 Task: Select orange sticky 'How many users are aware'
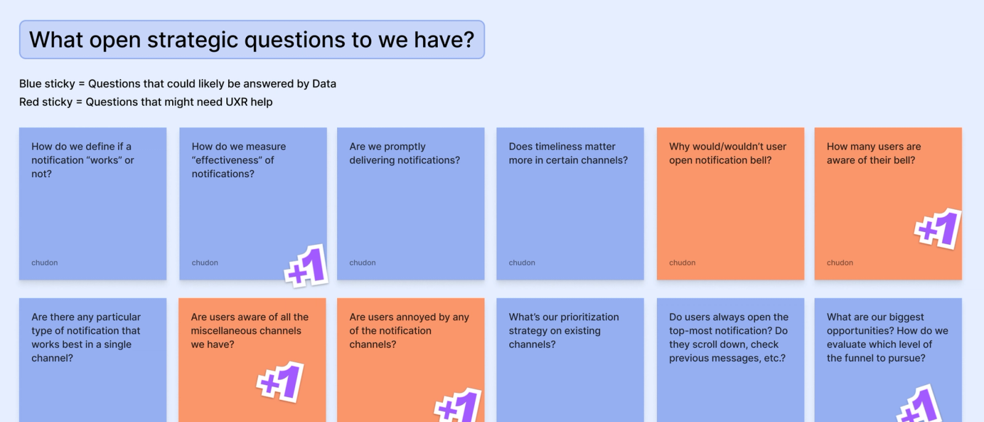pyautogui.click(x=888, y=204)
